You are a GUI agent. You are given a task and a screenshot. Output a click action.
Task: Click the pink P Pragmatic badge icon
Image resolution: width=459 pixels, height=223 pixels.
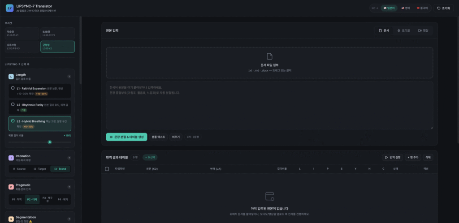[11, 187]
